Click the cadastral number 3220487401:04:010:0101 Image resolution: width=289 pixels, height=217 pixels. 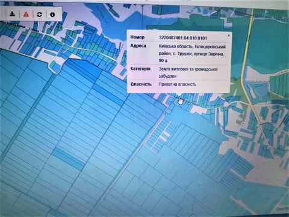(x=183, y=38)
